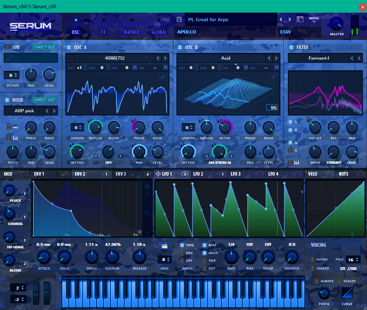Select the LFO 2 tab
Image resolution: width=367 pixels, height=310 pixels.
209,174
